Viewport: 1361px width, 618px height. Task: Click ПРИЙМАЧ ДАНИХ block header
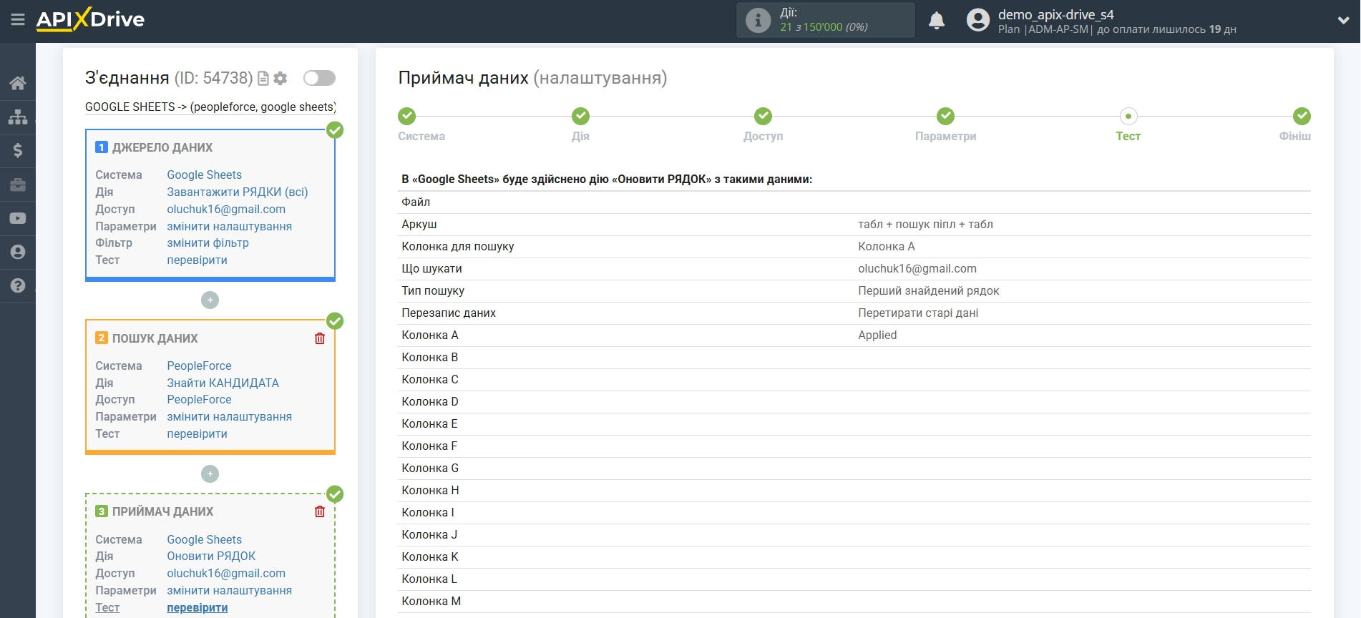pyautogui.click(x=162, y=511)
